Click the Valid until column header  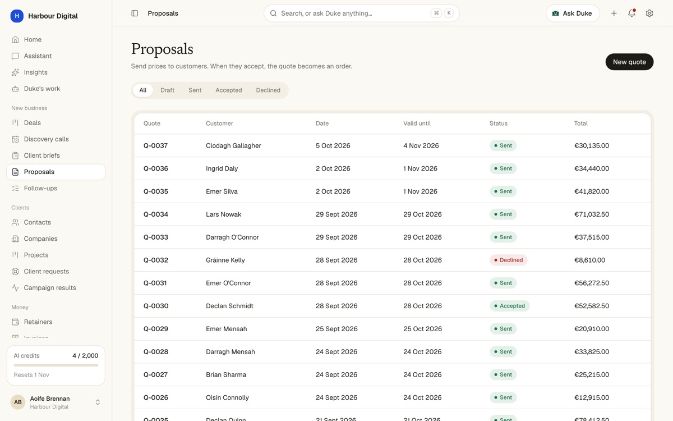pos(417,123)
